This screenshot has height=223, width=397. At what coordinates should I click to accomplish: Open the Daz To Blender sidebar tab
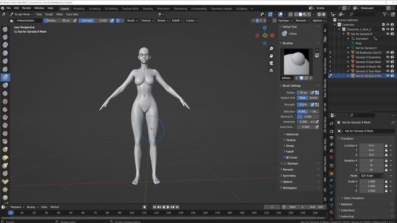coord(325,88)
